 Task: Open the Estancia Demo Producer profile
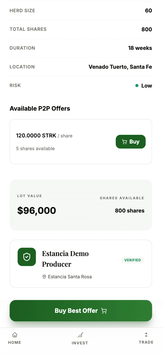coord(65,259)
